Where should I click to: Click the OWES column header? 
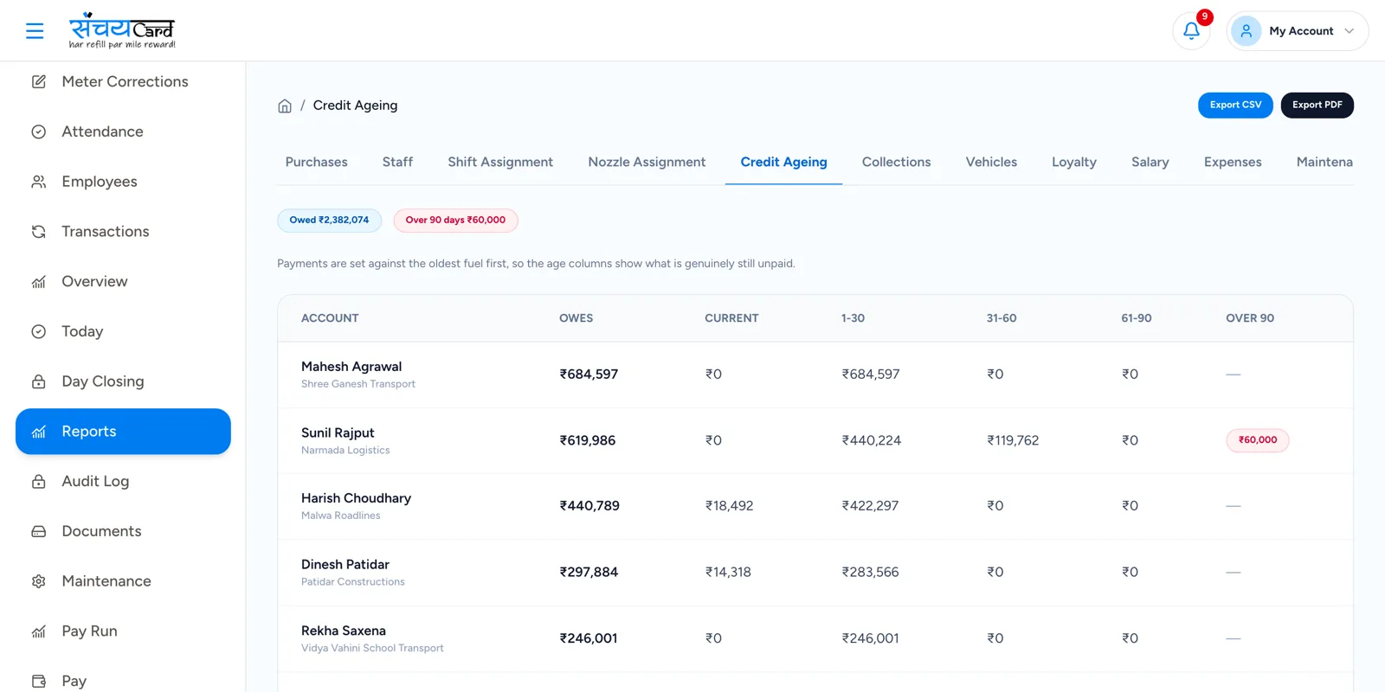click(x=576, y=318)
